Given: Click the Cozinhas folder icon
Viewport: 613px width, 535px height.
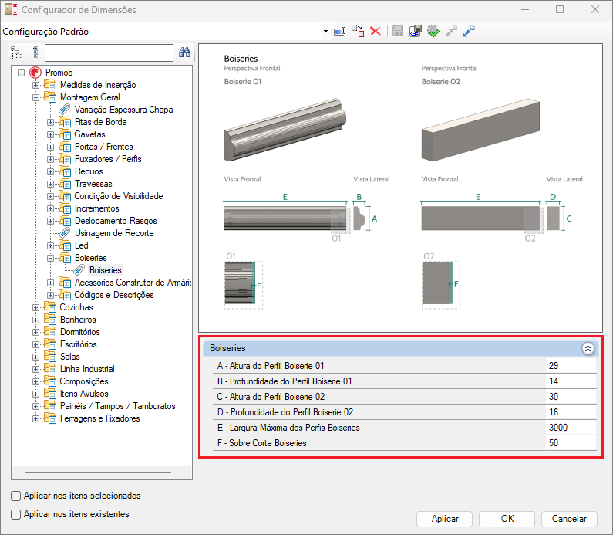Looking at the screenshot, I should (50, 307).
